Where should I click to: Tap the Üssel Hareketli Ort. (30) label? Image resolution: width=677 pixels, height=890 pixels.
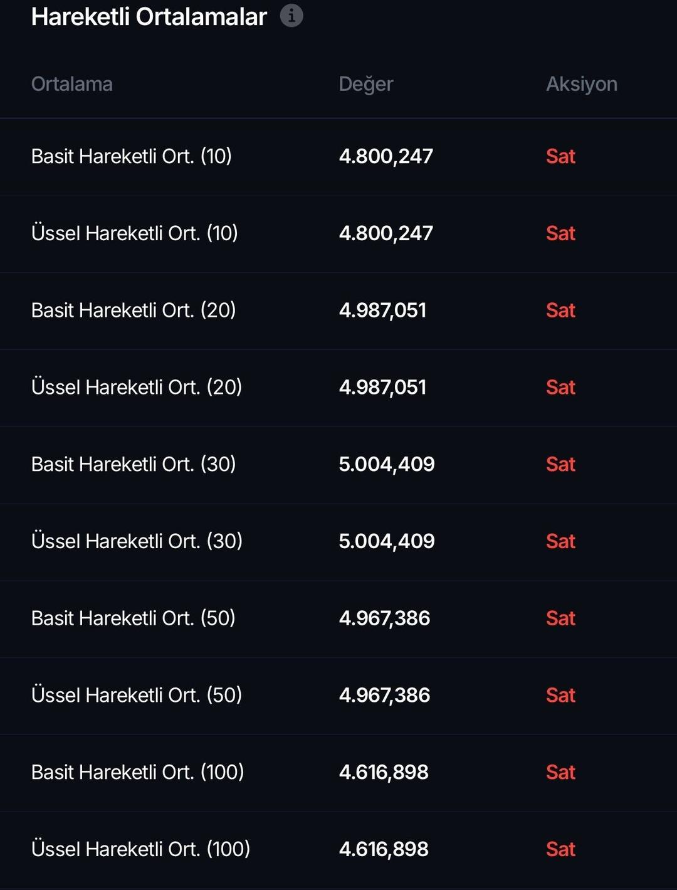tap(137, 541)
